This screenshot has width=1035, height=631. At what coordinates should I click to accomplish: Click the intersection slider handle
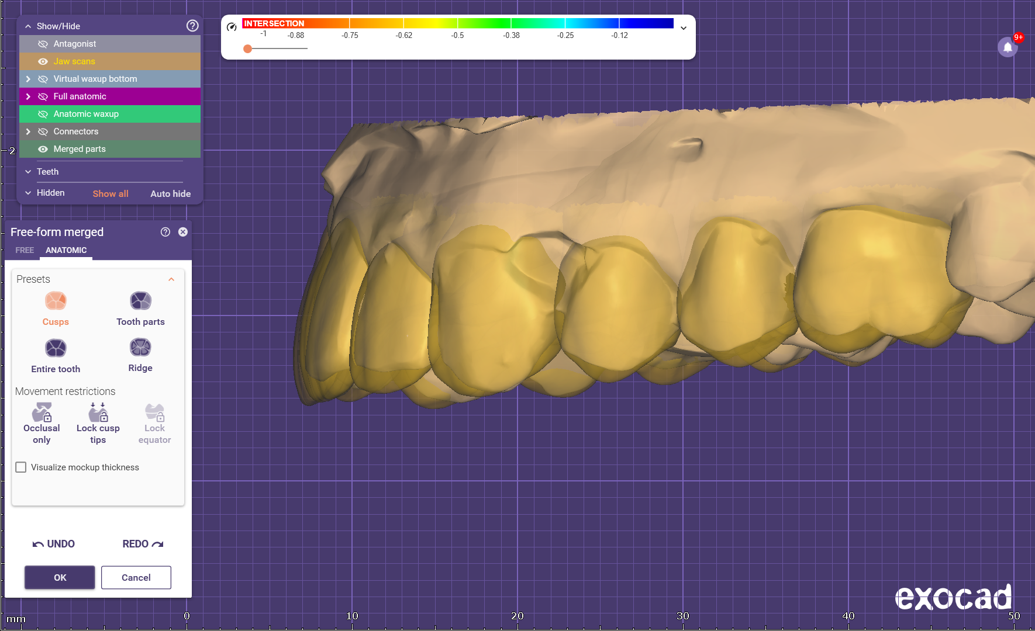click(x=248, y=48)
